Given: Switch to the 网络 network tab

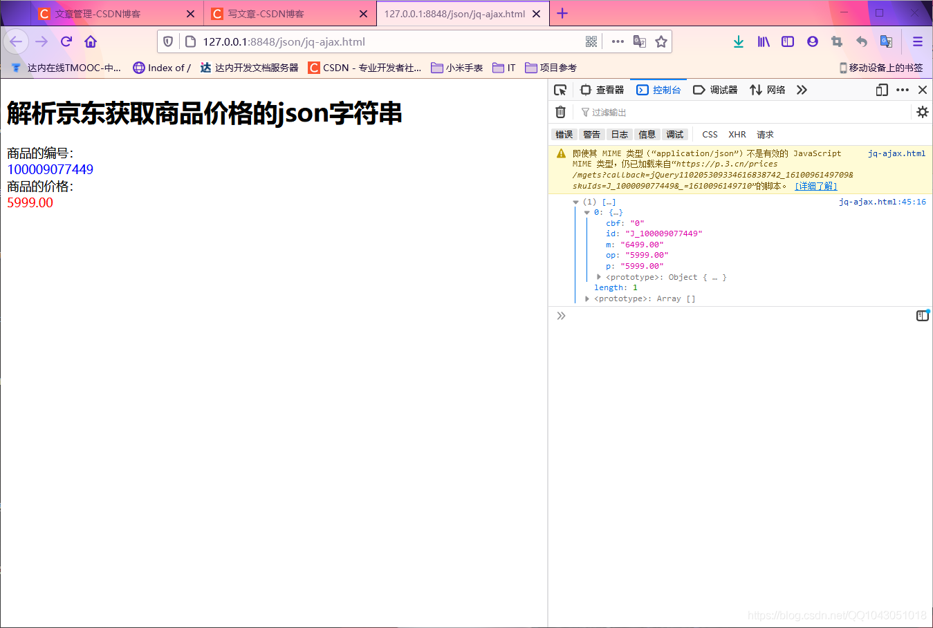Looking at the screenshot, I should [768, 90].
